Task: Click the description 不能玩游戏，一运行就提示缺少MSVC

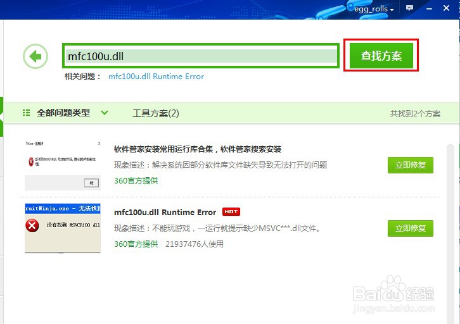Action: [x=217, y=228]
